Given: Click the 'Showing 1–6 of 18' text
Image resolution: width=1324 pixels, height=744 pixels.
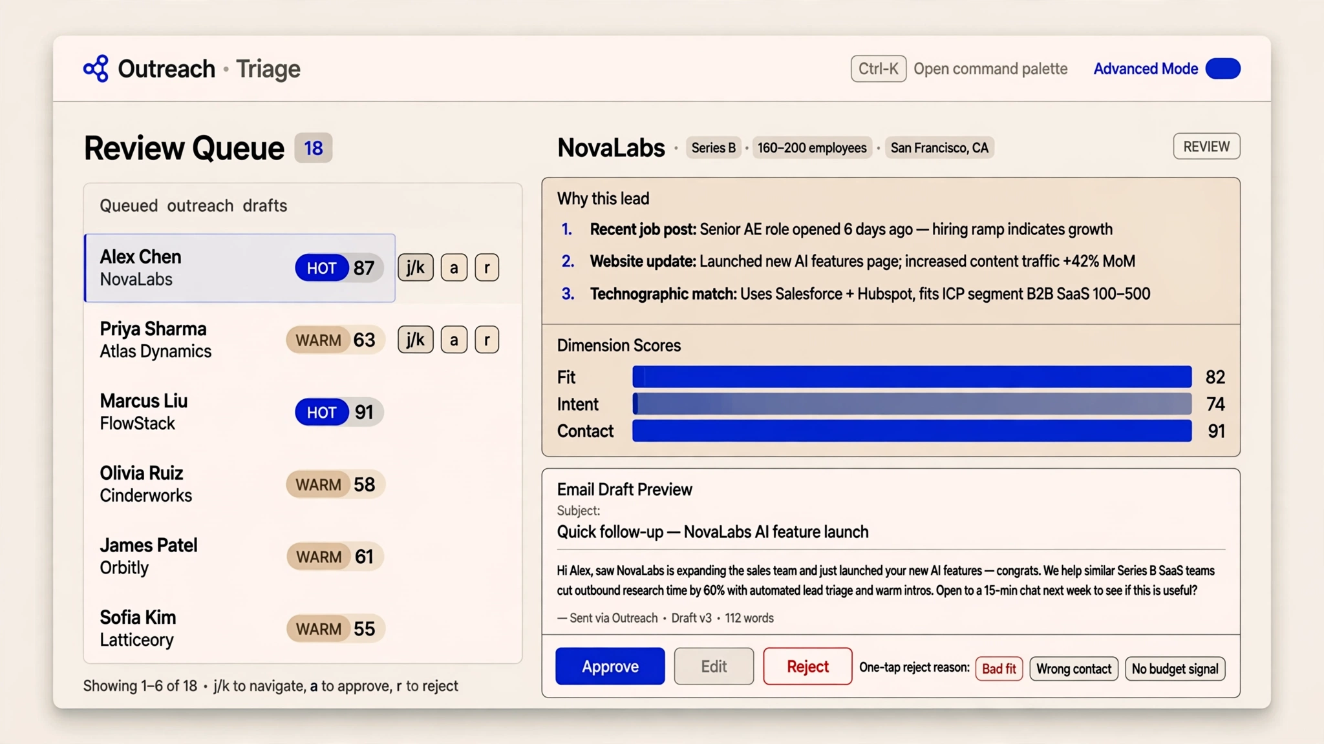Looking at the screenshot, I should click(x=140, y=685).
